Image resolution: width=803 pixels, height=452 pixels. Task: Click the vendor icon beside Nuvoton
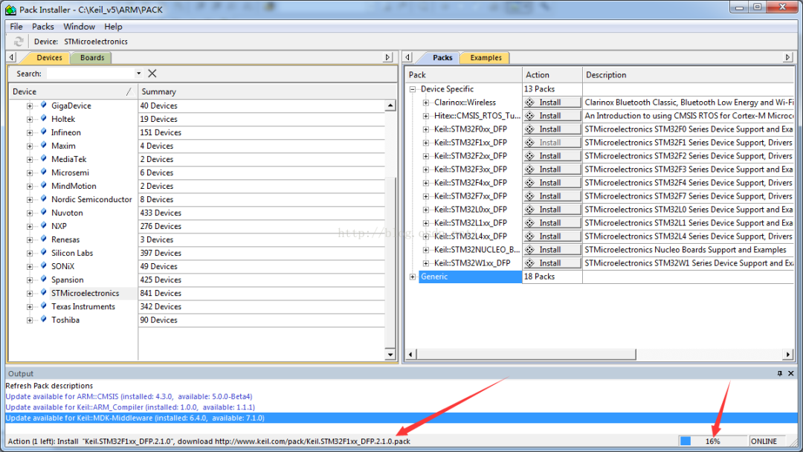click(44, 212)
